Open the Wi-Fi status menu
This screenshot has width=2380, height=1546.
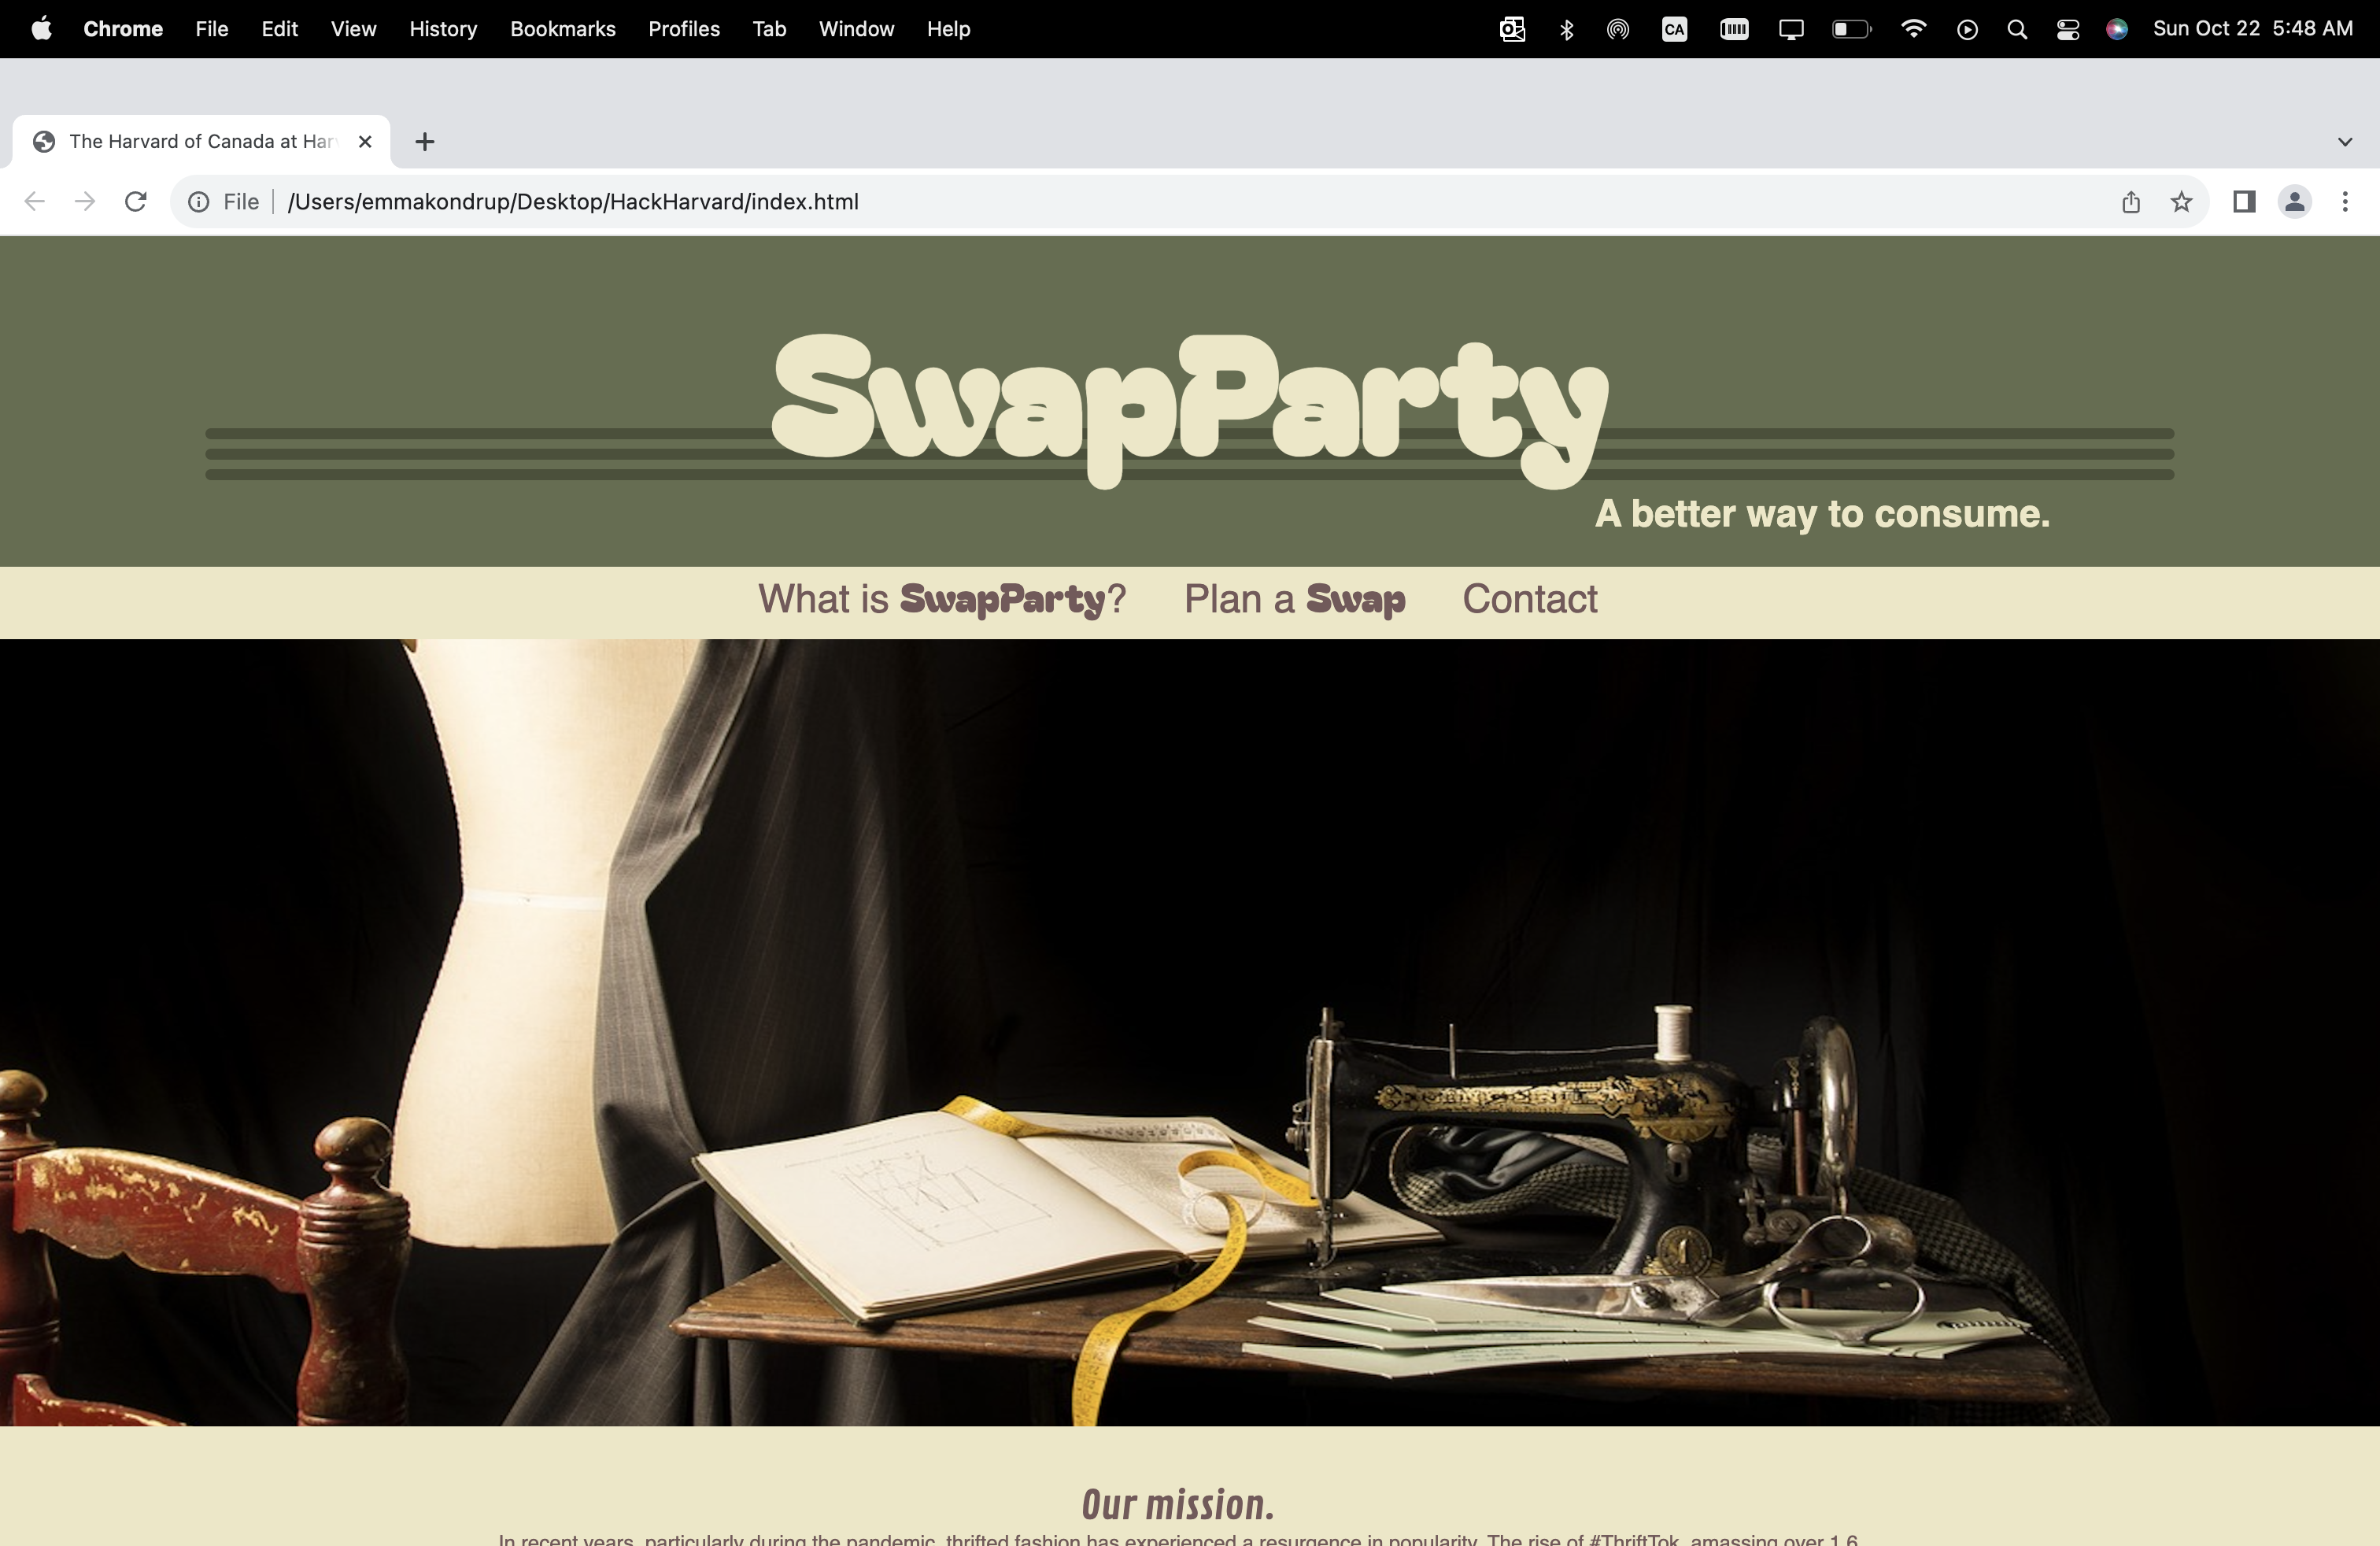point(1913,29)
